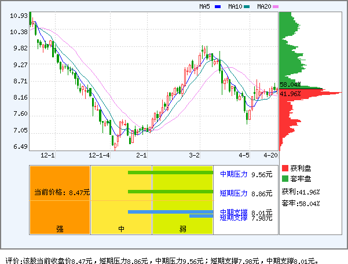Select the 强 strength zone label
The image size is (348, 264).
[60, 229]
